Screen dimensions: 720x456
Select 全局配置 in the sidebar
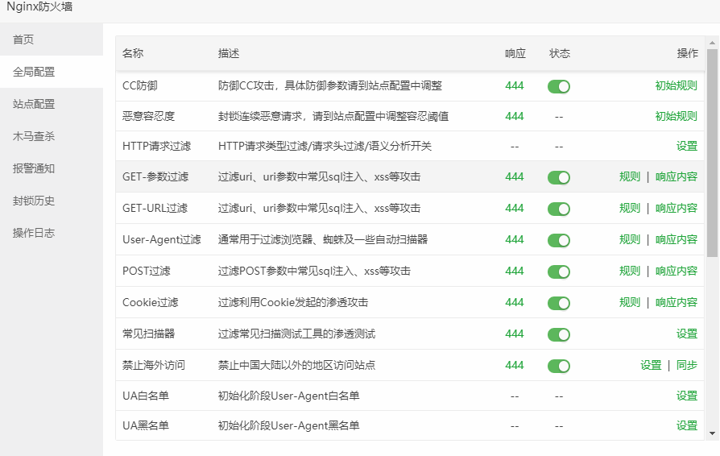pos(52,72)
